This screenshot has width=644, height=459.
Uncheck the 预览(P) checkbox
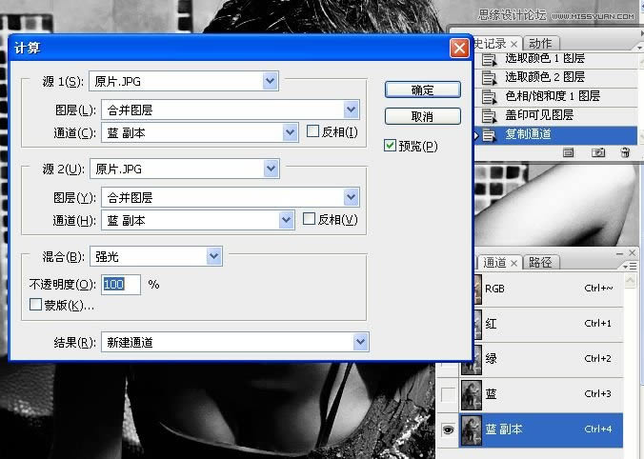click(390, 146)
